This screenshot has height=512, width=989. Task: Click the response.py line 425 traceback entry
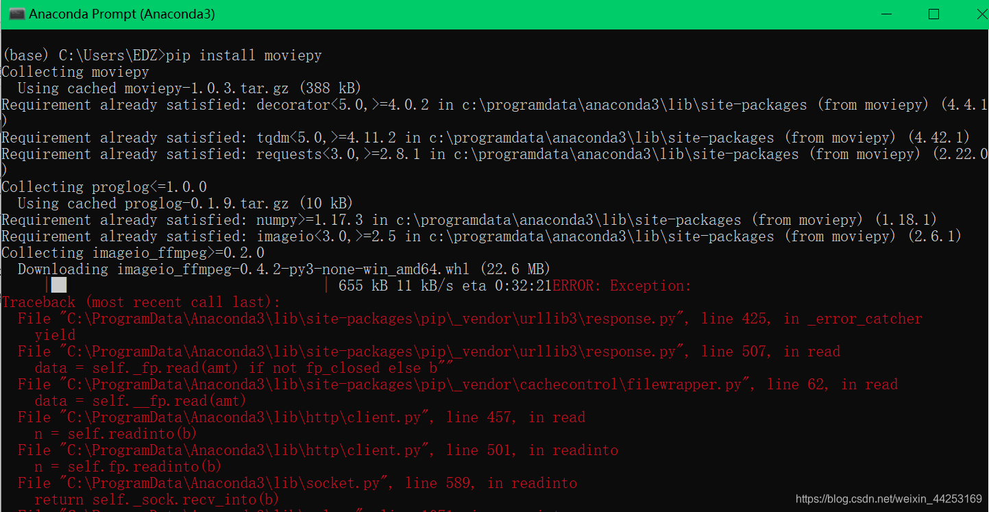(x=470, y=319)
